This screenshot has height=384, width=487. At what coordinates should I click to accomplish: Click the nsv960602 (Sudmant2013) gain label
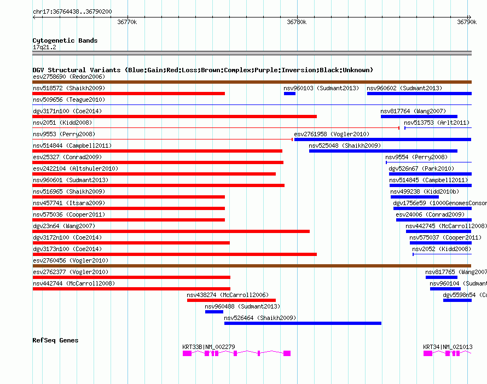[404, 88]
